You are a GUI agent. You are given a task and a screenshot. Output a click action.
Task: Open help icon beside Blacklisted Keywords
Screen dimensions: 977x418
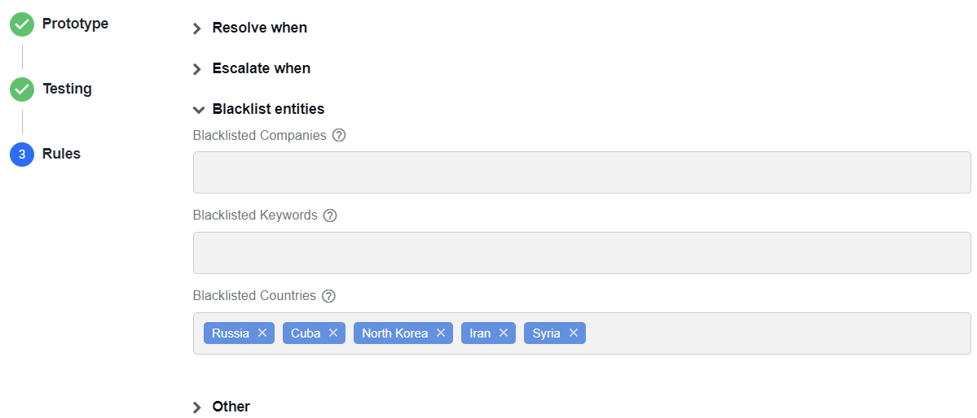click(330, 216)
